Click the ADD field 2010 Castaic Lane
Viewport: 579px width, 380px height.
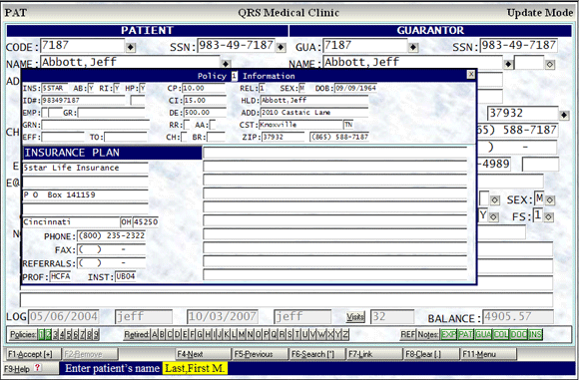(314, 113)
